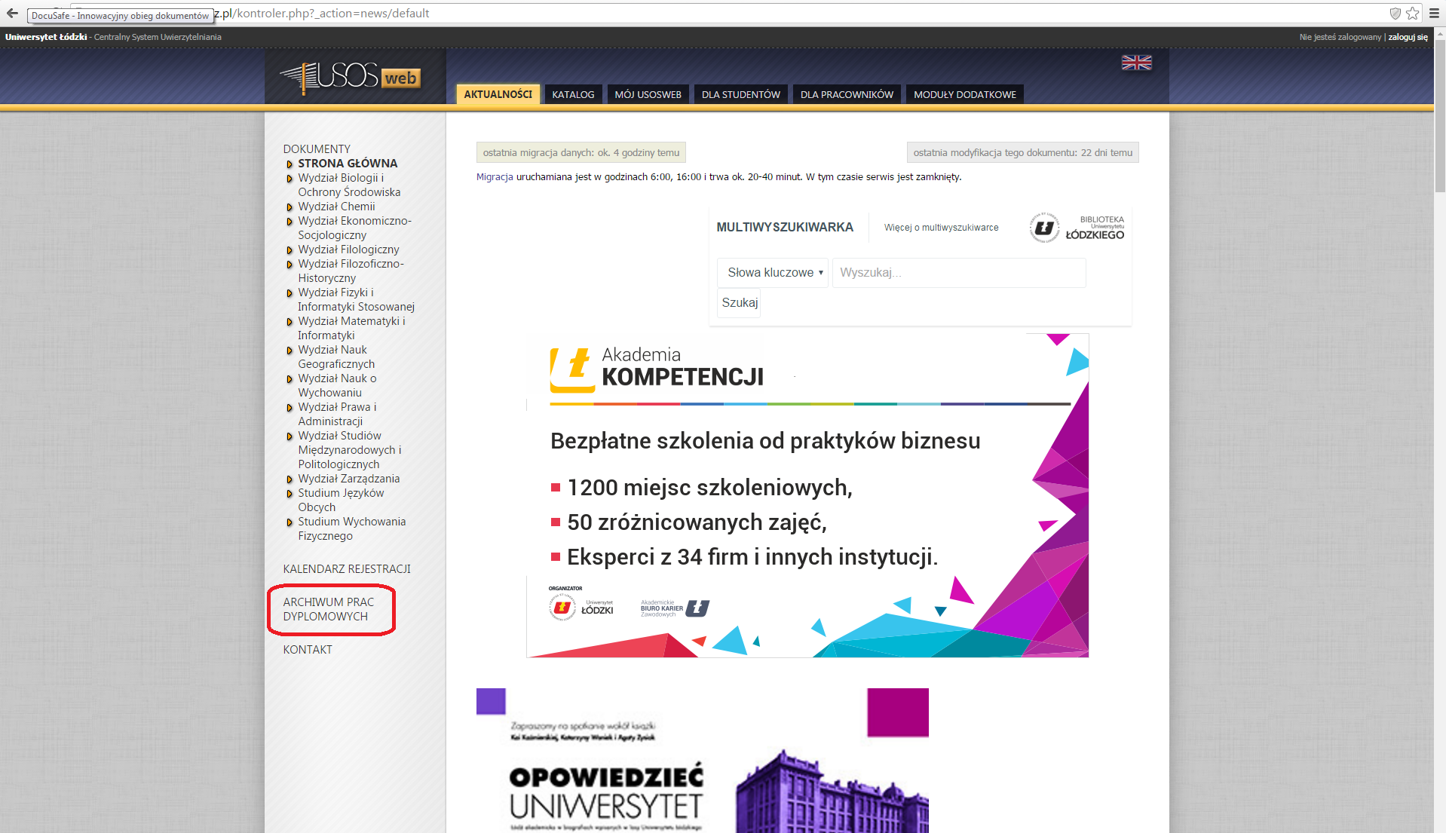1446x833 pixels.
Task: Open the browser hamburger menu
Action: pos(1434,13)
